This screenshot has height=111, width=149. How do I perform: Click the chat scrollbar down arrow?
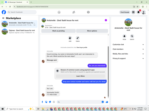pyautogui.click(x=108, y=98)
